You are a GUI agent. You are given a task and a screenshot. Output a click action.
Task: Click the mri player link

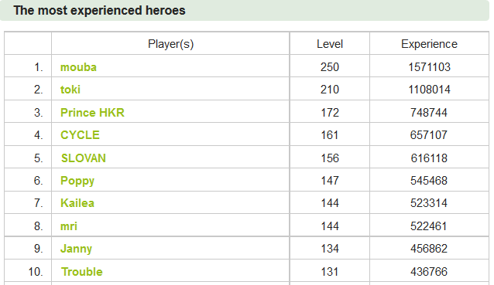point(69,226)
